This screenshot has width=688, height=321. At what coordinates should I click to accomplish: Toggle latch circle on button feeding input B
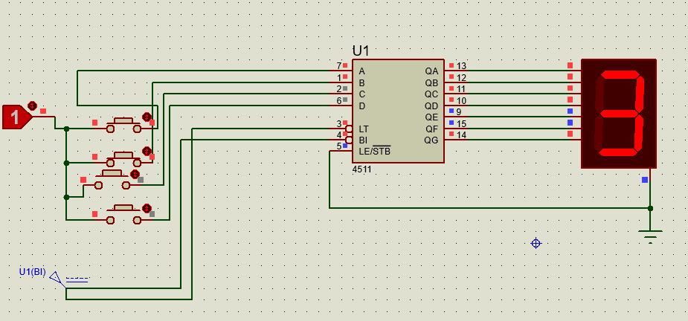(x=147, y=152)
